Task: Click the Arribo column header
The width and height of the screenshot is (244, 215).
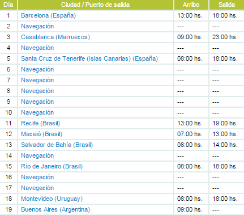Action: point(191,5)
